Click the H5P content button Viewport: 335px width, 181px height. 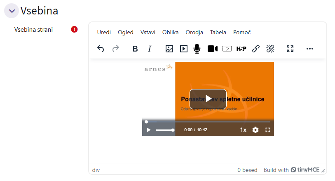click(x=241, y=49)
